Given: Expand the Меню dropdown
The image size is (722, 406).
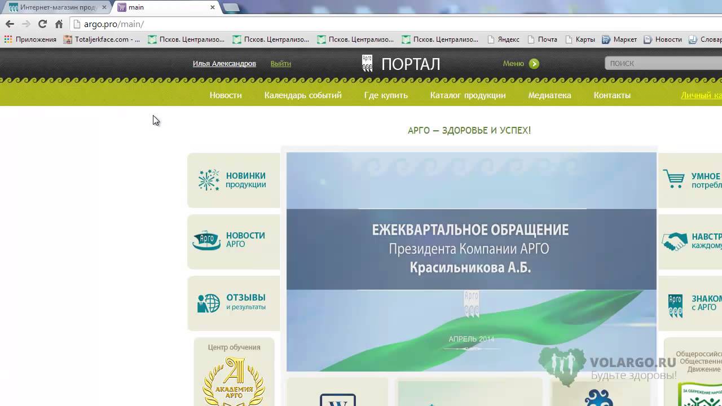Looking at the screenshot, I should tap(513, 64).
